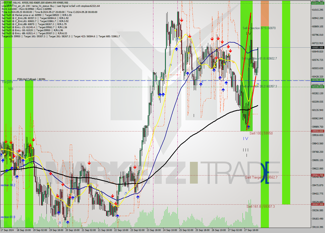Viewport: 325px width, 233px height.
Task: Click the red price tag 59950.000
Action: tap(318, 131)
